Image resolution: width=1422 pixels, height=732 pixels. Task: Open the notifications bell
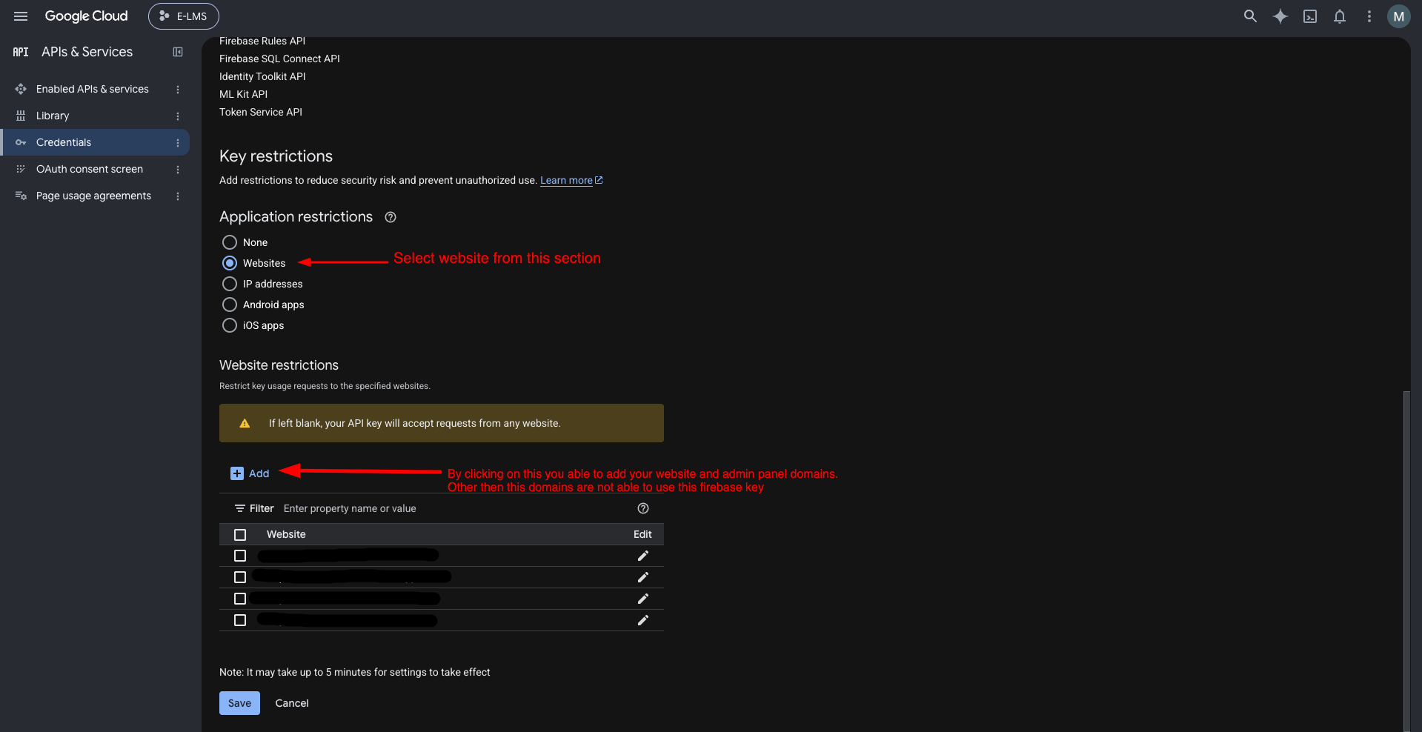click(1340, 16)
